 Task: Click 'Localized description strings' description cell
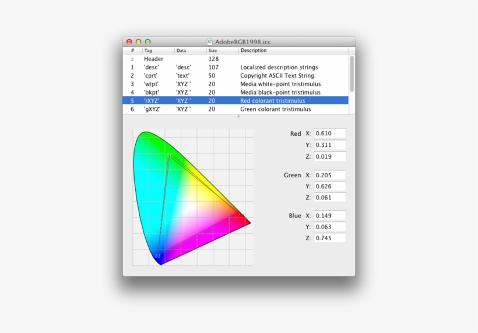pyautogui.click(x=279, y=67)
